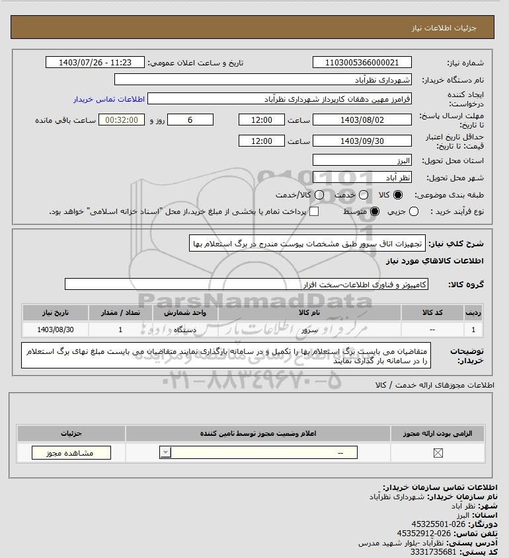This screenshot has width=509, height=558.
Task: Click the license status combo box field
Action: [x=258, y=452]
